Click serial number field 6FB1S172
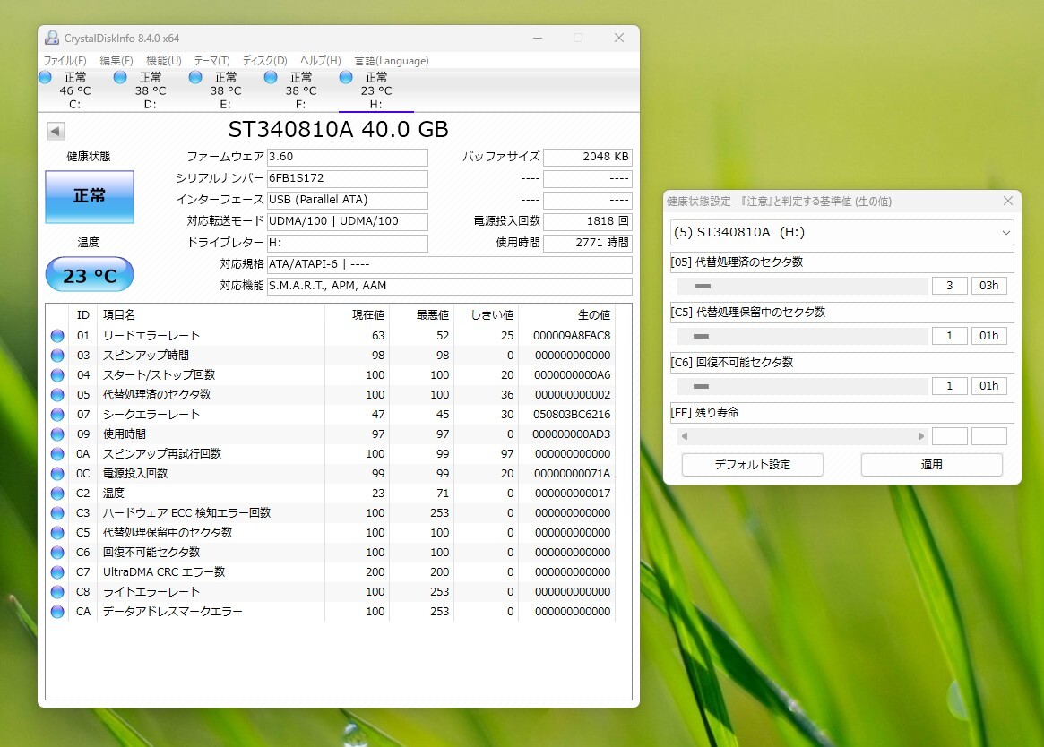 (348, 178)
